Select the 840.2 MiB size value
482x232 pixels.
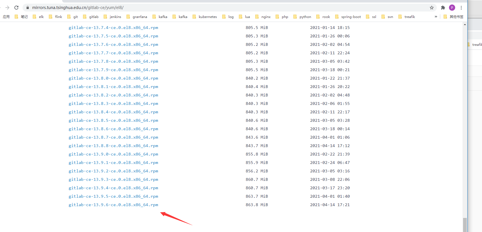tap(257, 78)
